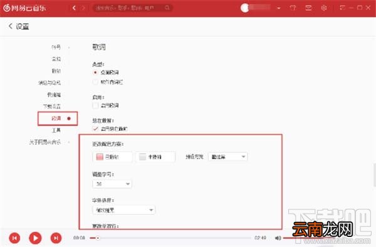This screenshot has width=376, height=247.
Task: Open the 字体选择 font dropdown
Action: coord(123,210)
